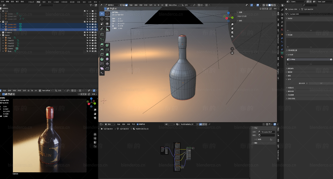Select the Measure ruler tool

(107, 29)
